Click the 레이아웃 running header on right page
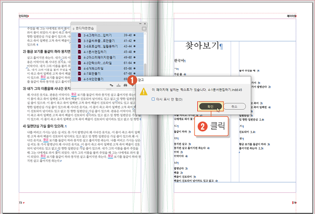Image resolution: width=315 pixels, height=214 pixels. click(291, 16)
